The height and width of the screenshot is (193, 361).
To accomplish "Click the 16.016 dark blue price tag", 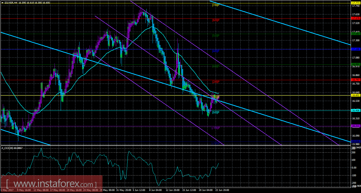I will [x=356, y=141].
